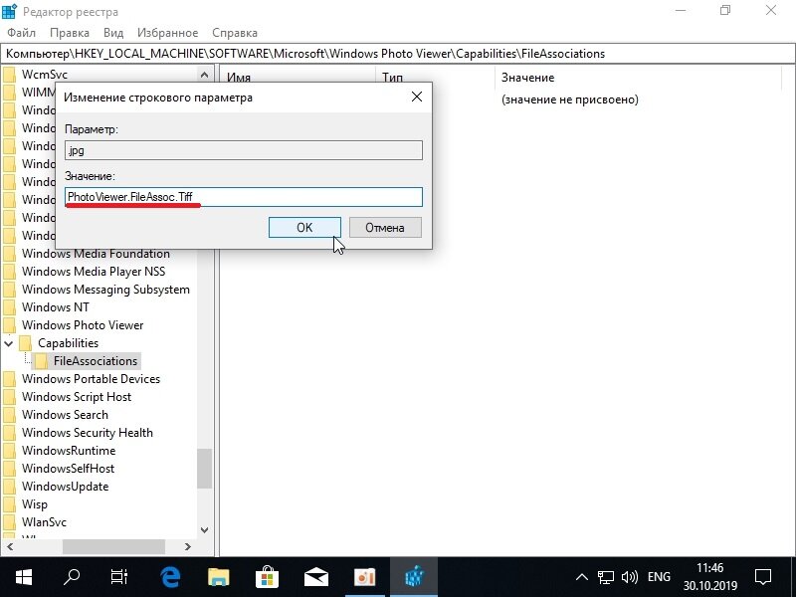Open network status tray icon
Screen dimensions: 796x597
(x=605, y=577)
